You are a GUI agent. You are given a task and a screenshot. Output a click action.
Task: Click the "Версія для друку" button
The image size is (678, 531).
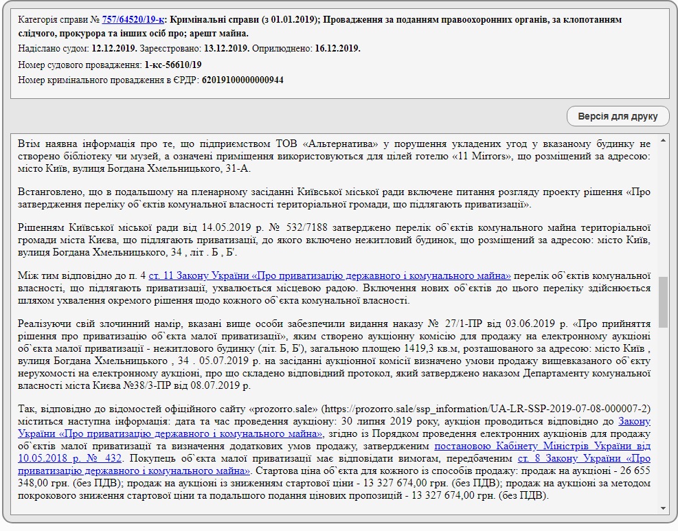pos(618,117)
